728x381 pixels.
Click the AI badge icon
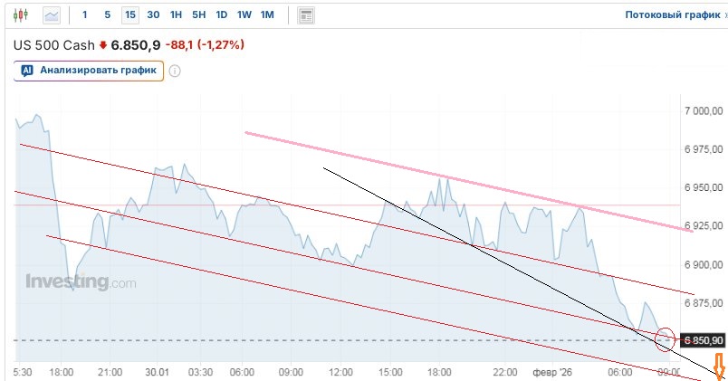click(26, 71)
